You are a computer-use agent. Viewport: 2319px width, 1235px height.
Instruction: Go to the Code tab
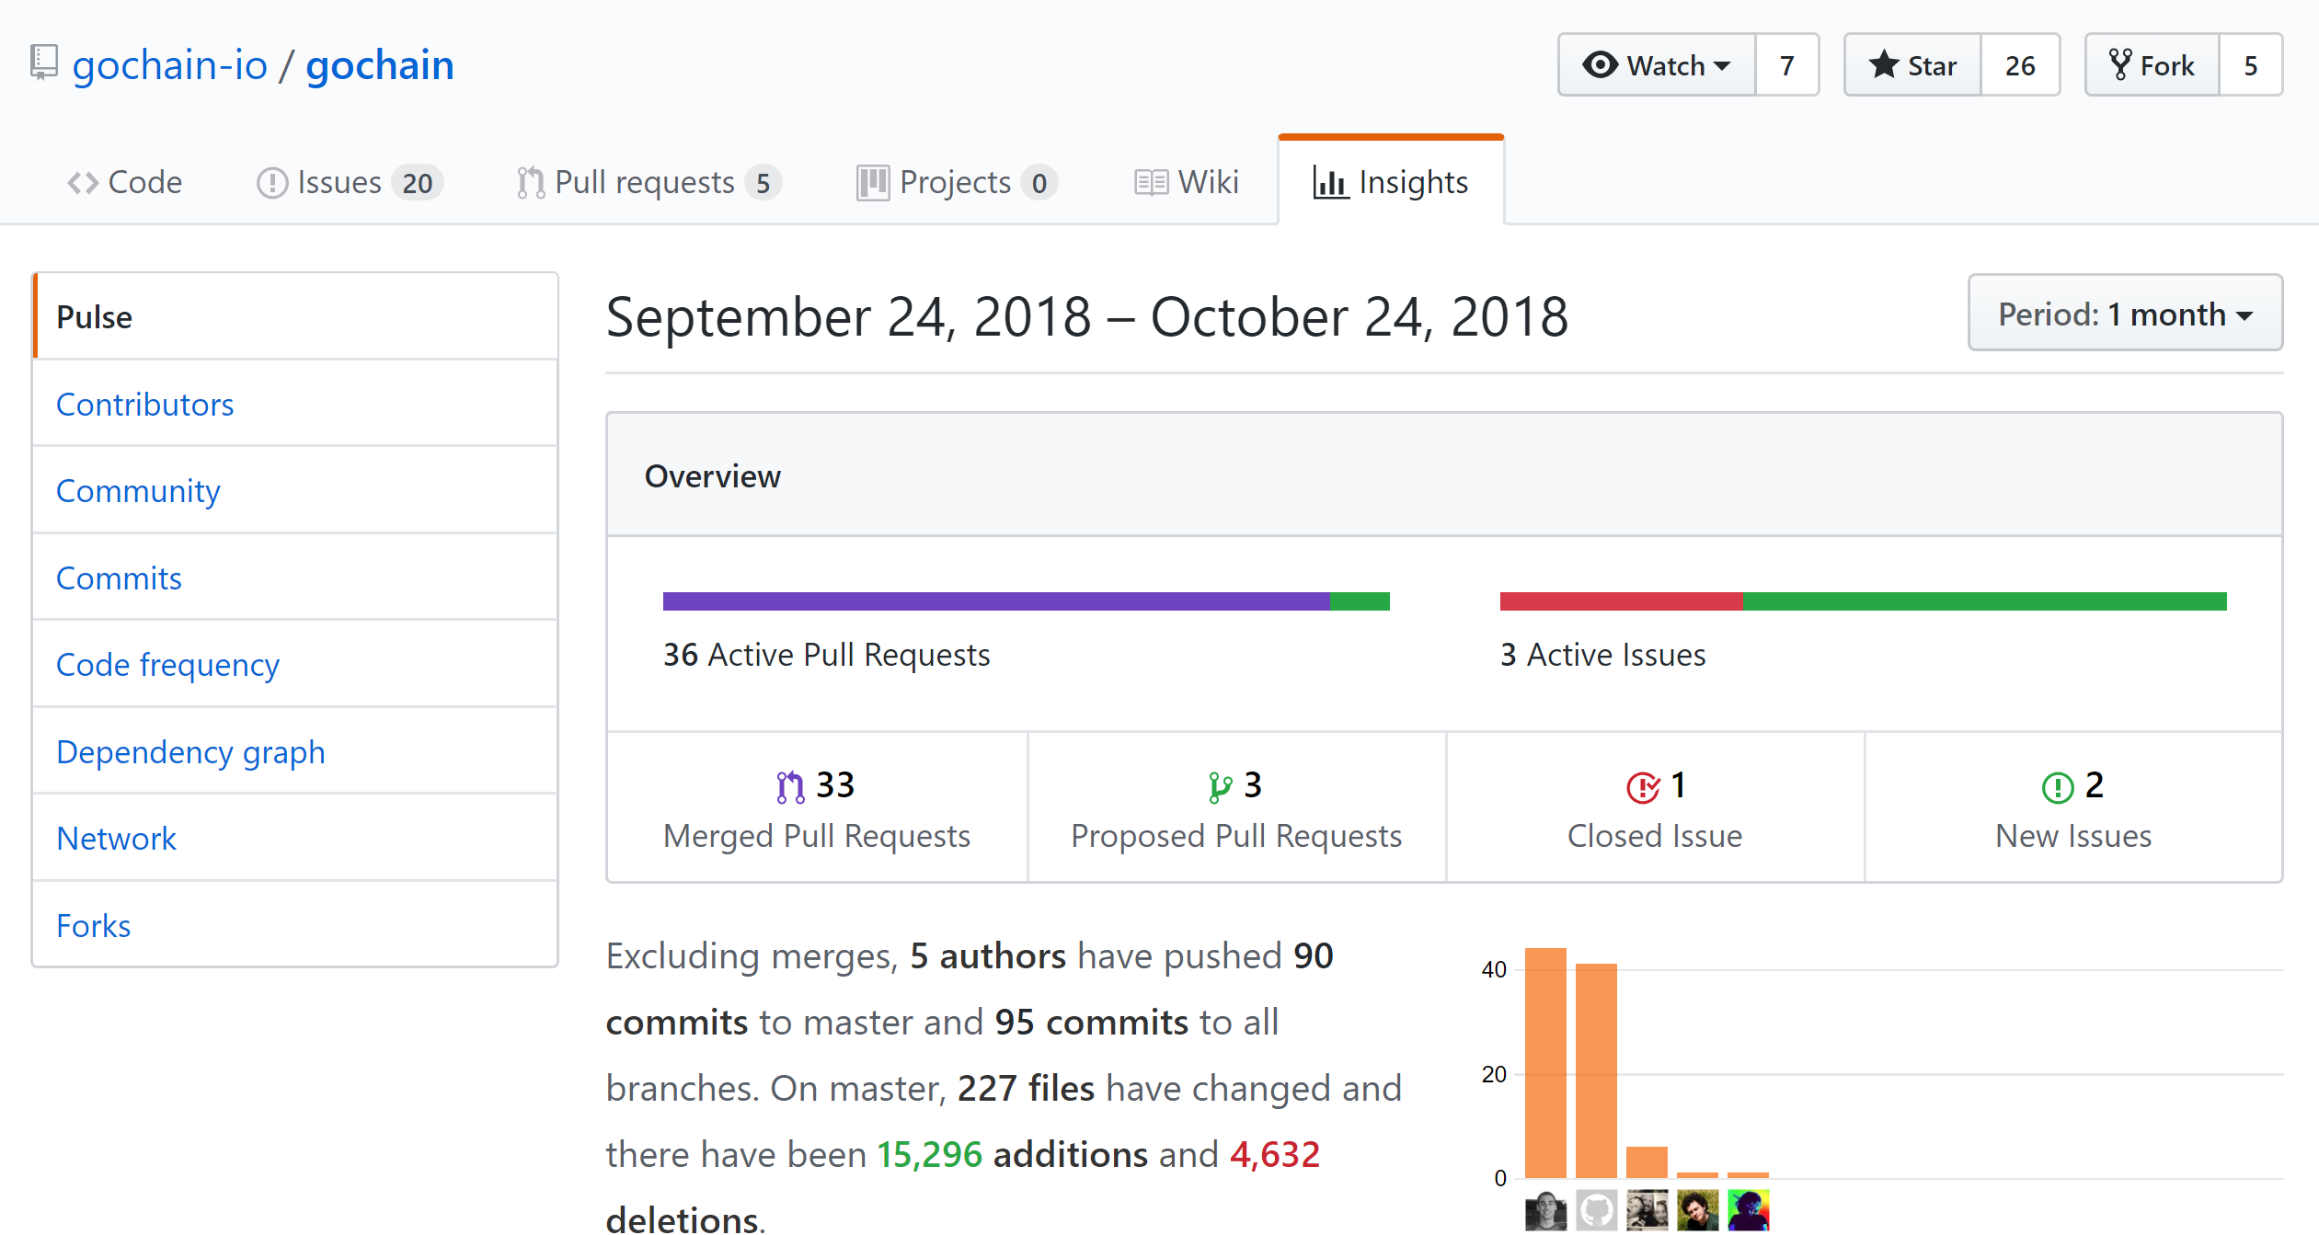coord(125,182)
